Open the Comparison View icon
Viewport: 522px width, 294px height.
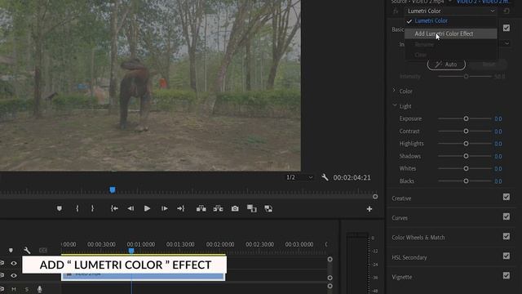click(252, 209)
